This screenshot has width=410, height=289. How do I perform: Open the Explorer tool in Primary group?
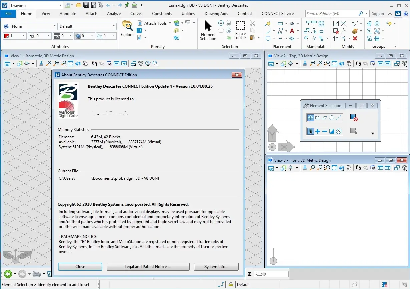127,28
